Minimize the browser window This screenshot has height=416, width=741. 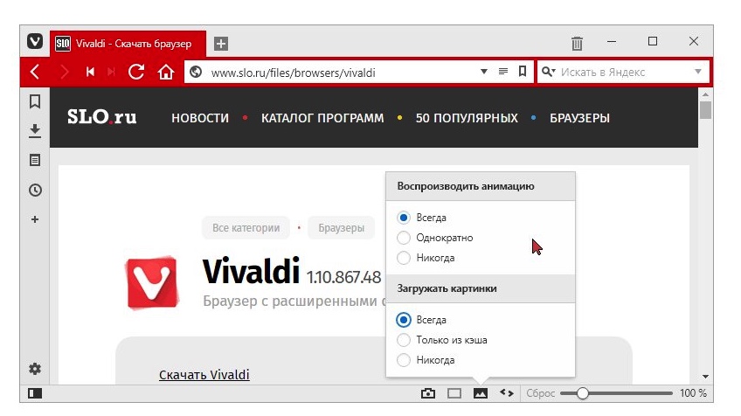(x=612, y=42)
